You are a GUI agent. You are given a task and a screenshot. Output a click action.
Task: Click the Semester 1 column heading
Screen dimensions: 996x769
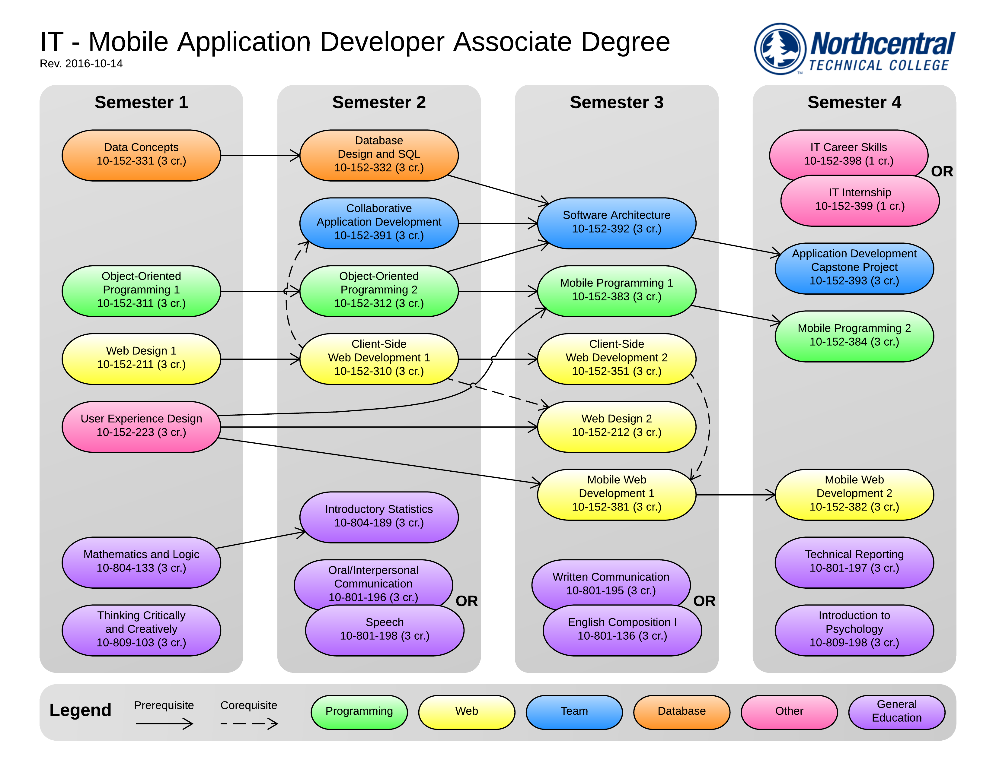pyautogui.click(x=141, y=103)
